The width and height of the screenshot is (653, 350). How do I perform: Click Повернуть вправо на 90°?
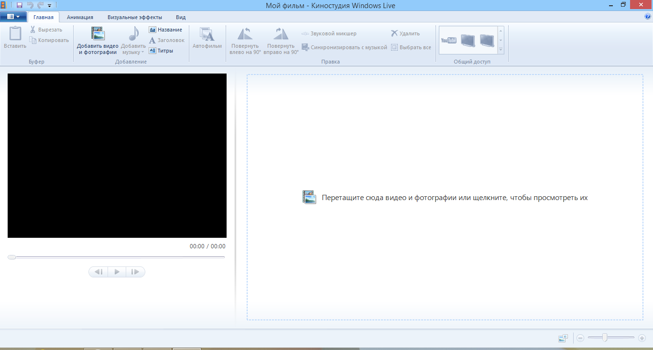tap(281, 41)
